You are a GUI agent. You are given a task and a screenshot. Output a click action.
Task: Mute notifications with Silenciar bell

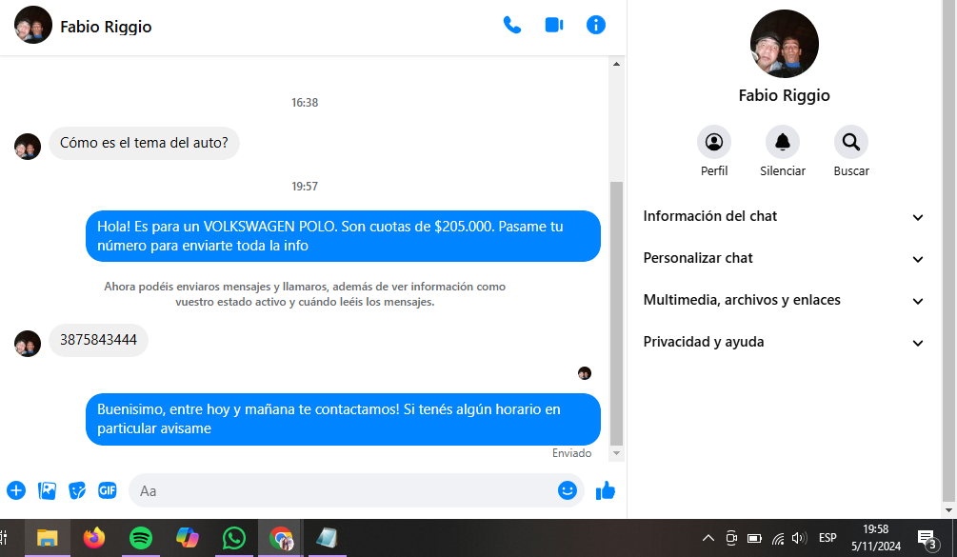[x=783, y=143]
